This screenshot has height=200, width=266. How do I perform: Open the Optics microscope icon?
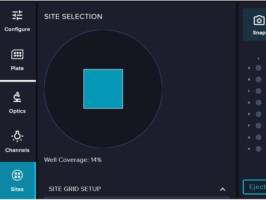pos(18,97)
